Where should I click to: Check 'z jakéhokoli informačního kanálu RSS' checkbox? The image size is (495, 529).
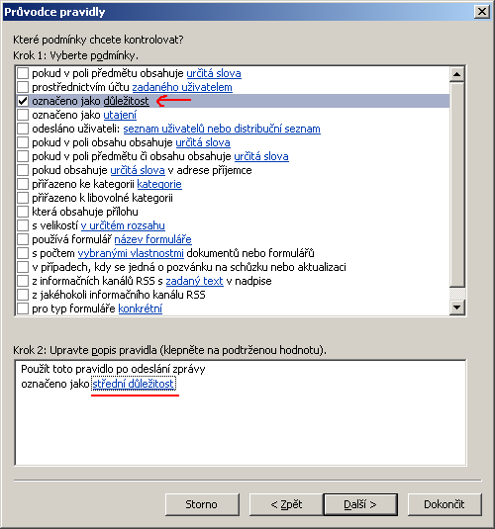pos(23,295)
